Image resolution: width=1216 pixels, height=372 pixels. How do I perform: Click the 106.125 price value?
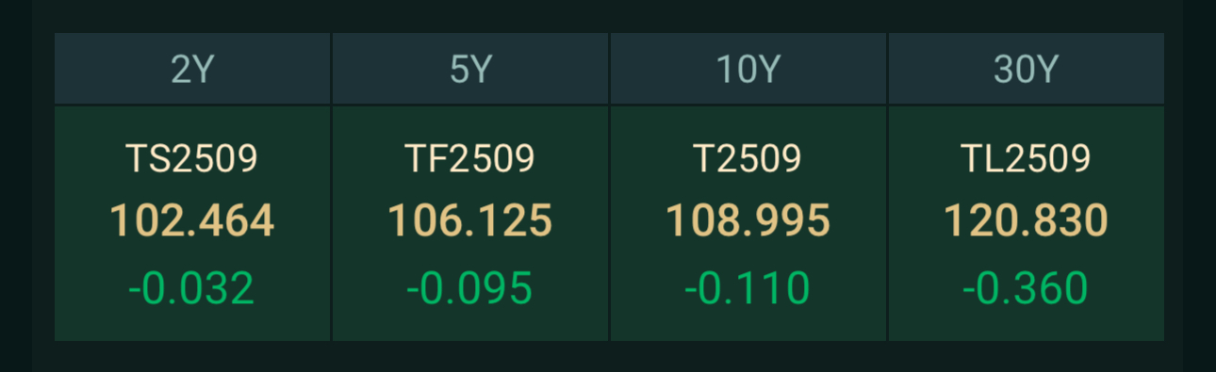[x=470, y=220]
